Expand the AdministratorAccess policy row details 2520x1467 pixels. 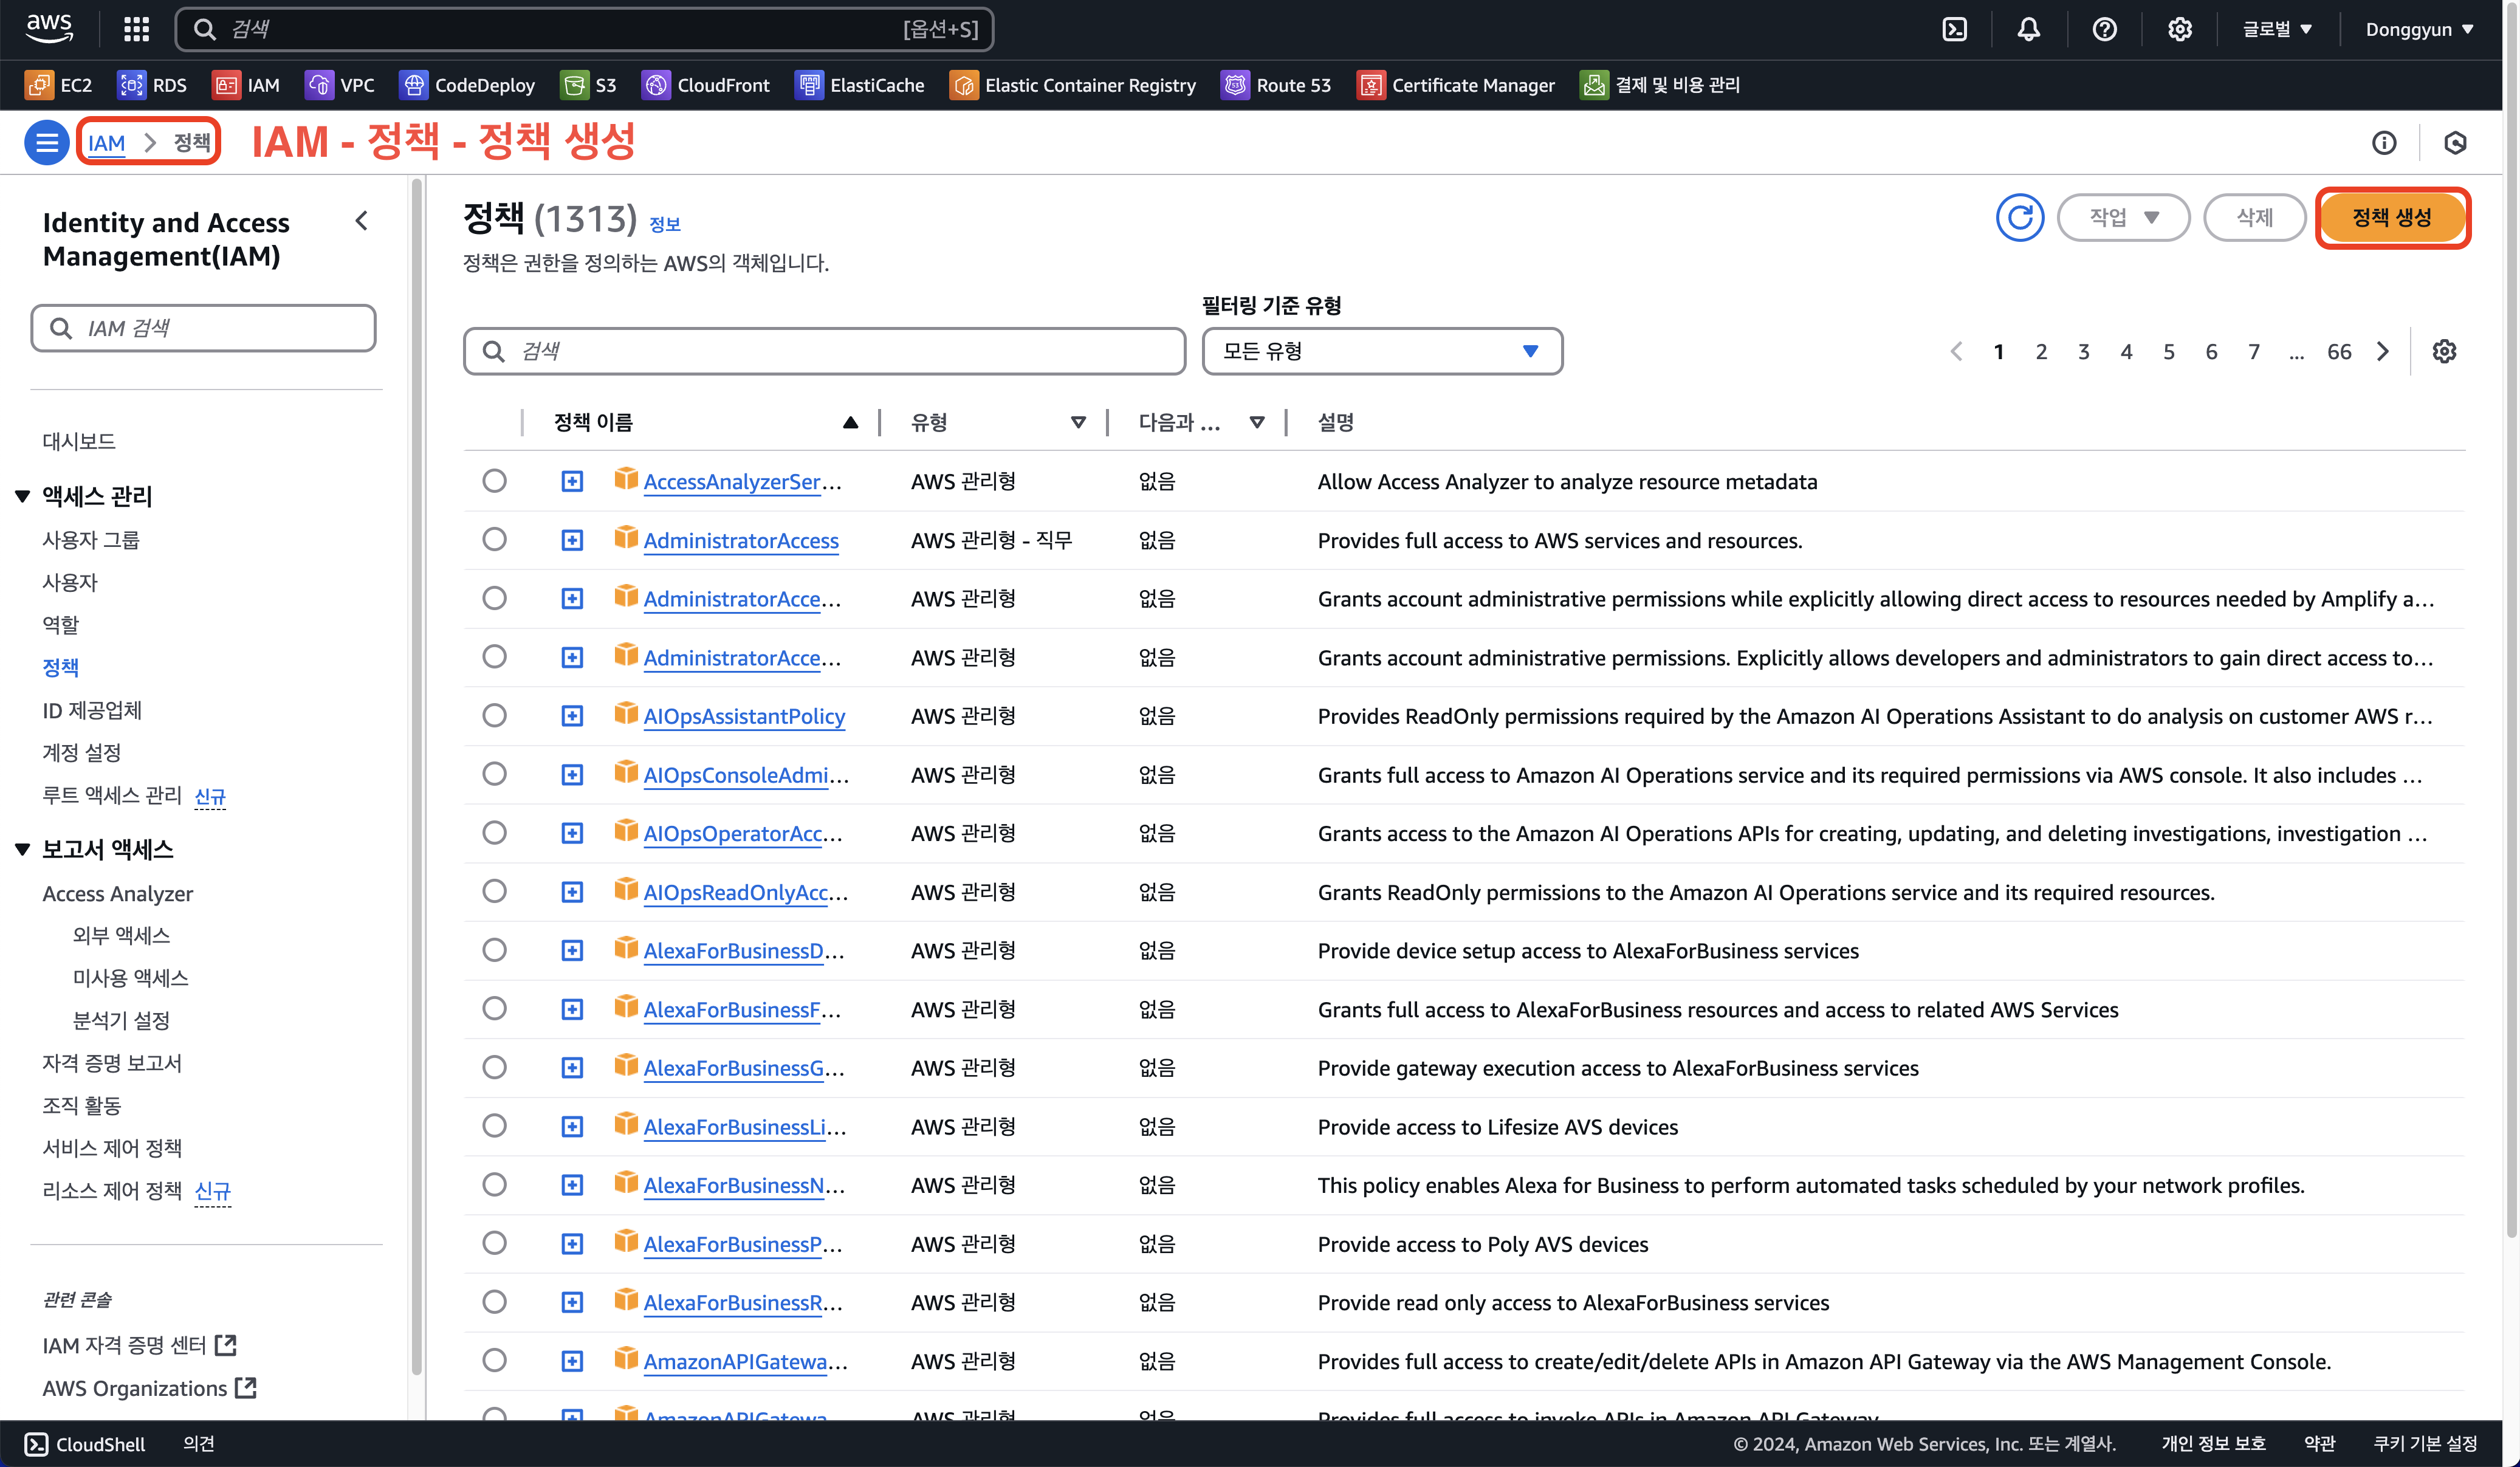tap(572, 540)
